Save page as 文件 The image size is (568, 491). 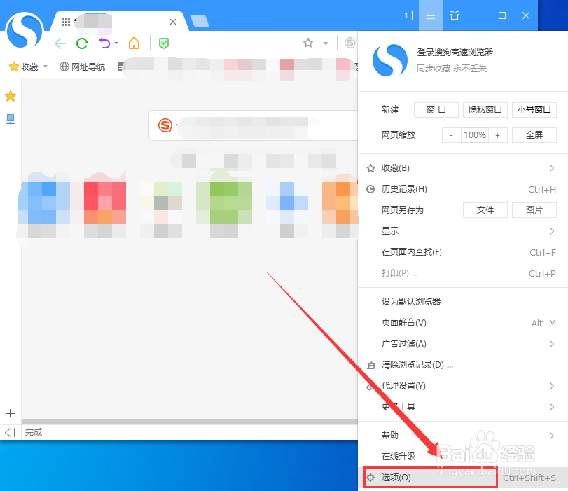pos(485,210)
